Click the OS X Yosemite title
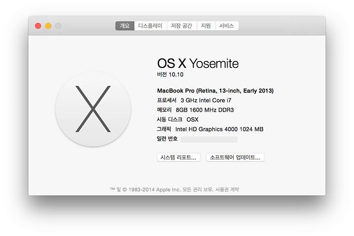This screenshot has width=354, height=236. 198,63
